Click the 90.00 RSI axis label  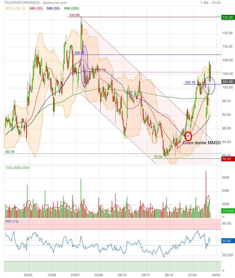[x=227, y=223]
